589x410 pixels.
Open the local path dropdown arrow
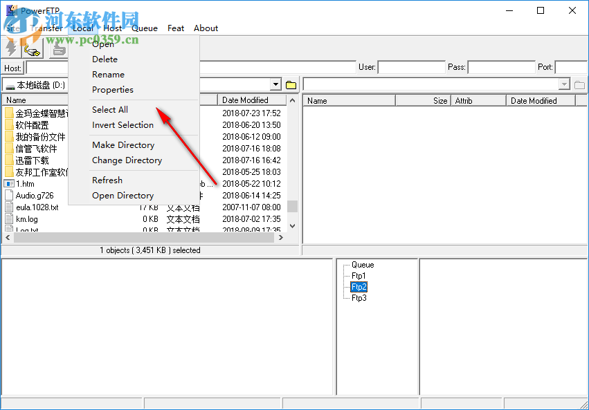pyautogui.click(x=275, y=84)
